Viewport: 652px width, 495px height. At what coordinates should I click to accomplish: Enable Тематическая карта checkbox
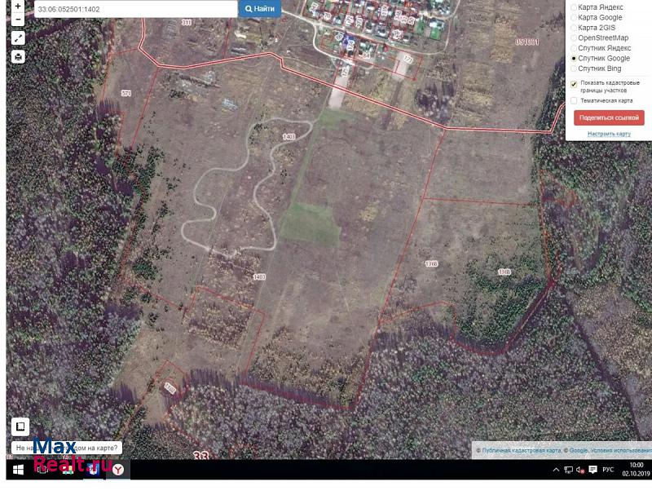pos(574,101)
